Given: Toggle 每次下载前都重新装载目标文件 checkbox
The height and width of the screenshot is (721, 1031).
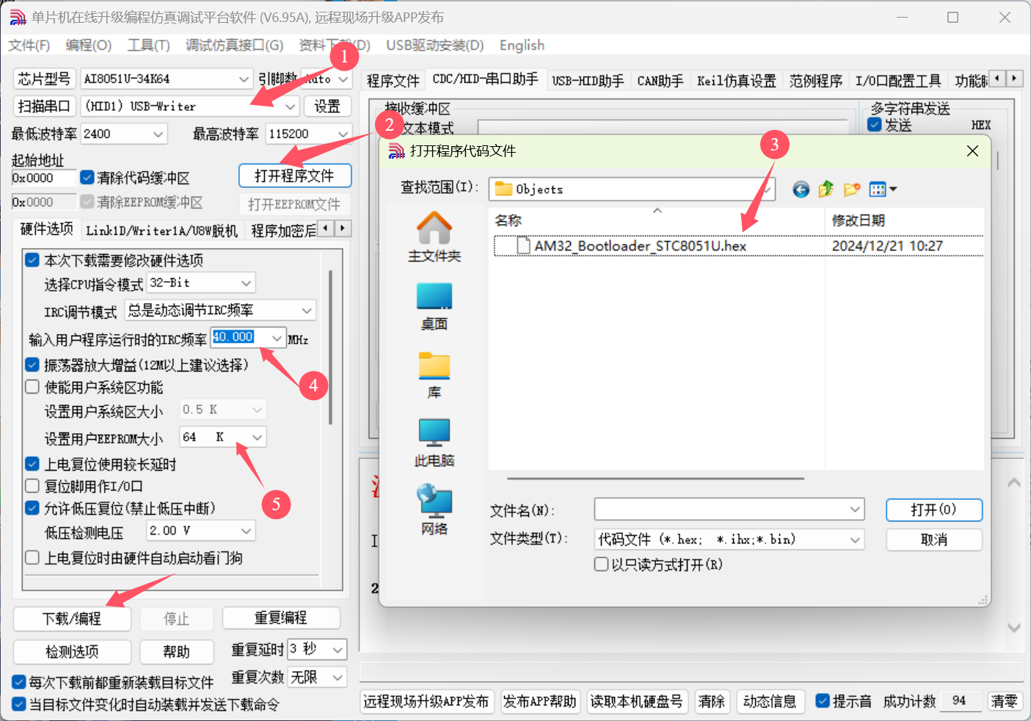Looking at the screenshot, I should point(19,682).
